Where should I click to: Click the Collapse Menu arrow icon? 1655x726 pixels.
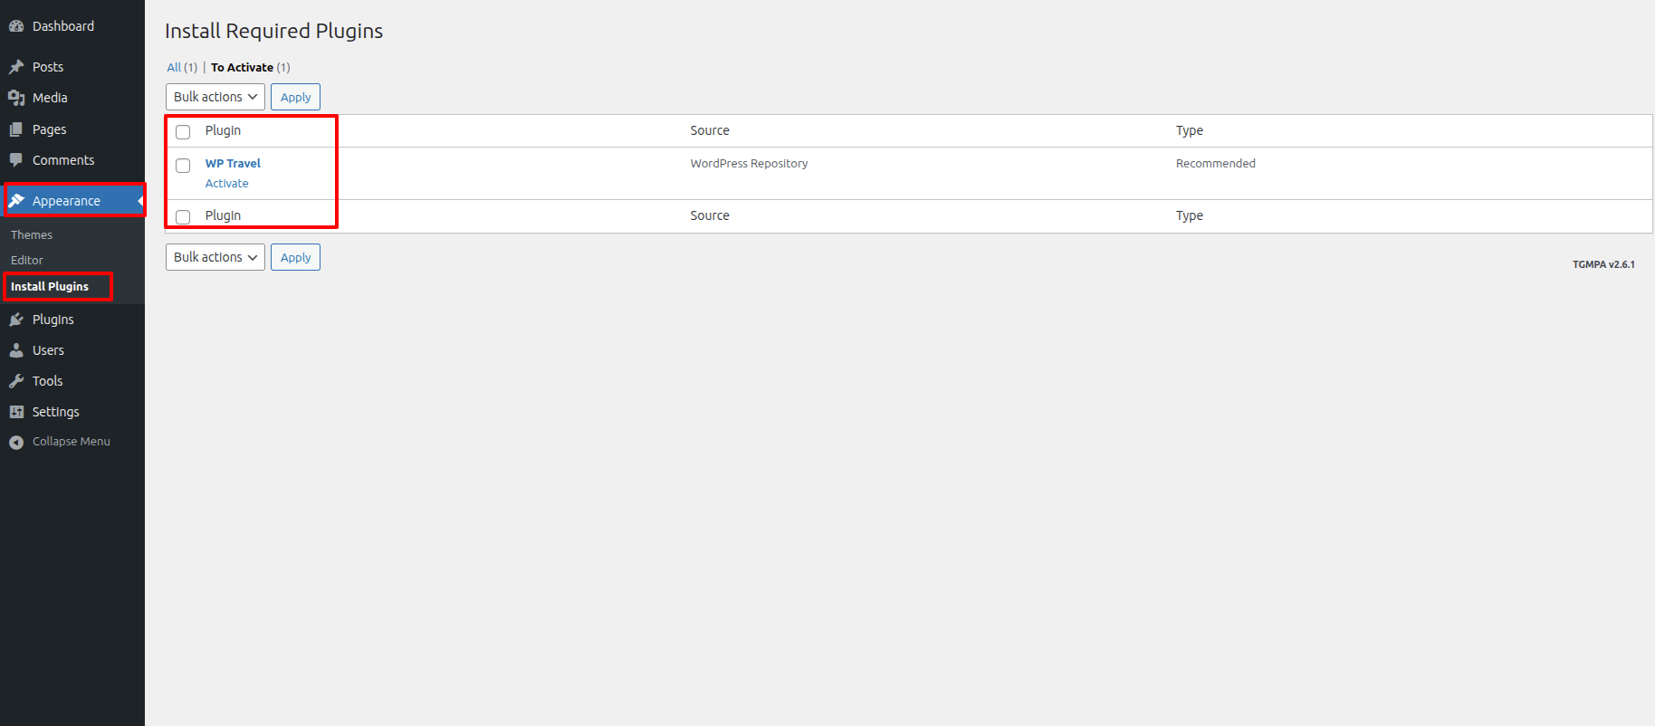coord(16,442)
